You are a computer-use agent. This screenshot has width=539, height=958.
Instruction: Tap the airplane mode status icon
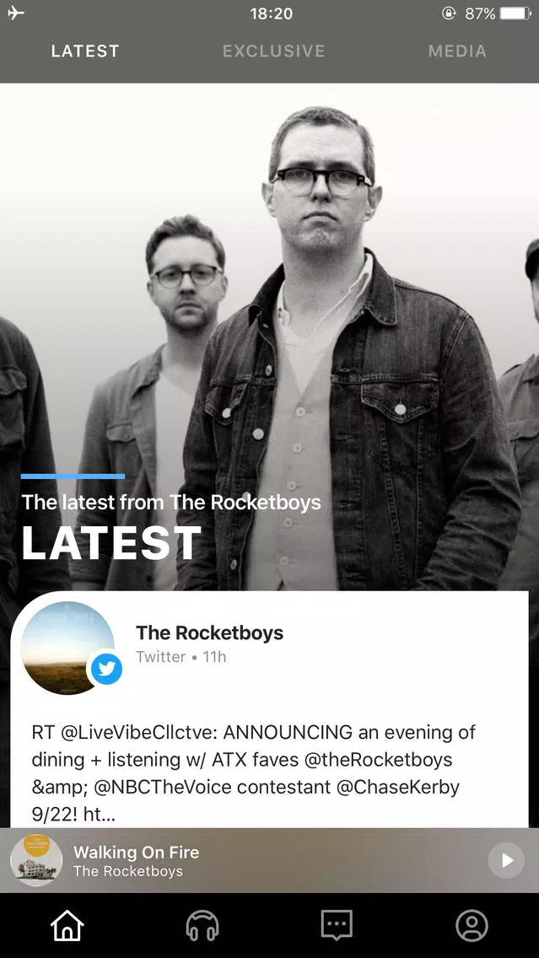tap(17, 13)
